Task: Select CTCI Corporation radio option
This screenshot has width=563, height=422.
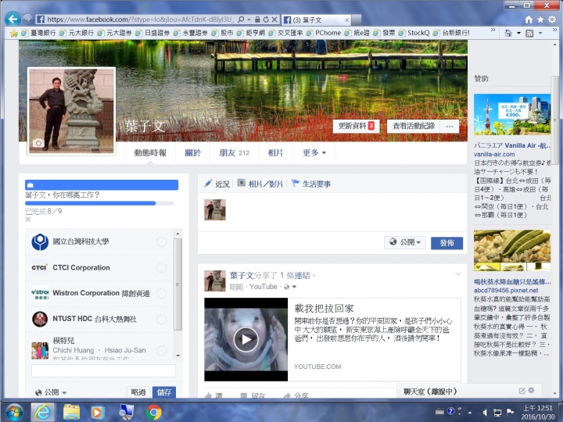Action: (162, 268)
